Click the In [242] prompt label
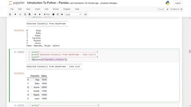 [19, 52]
